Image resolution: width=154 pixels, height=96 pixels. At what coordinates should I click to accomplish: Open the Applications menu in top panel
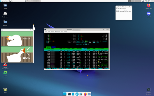[x=4, y=1]
